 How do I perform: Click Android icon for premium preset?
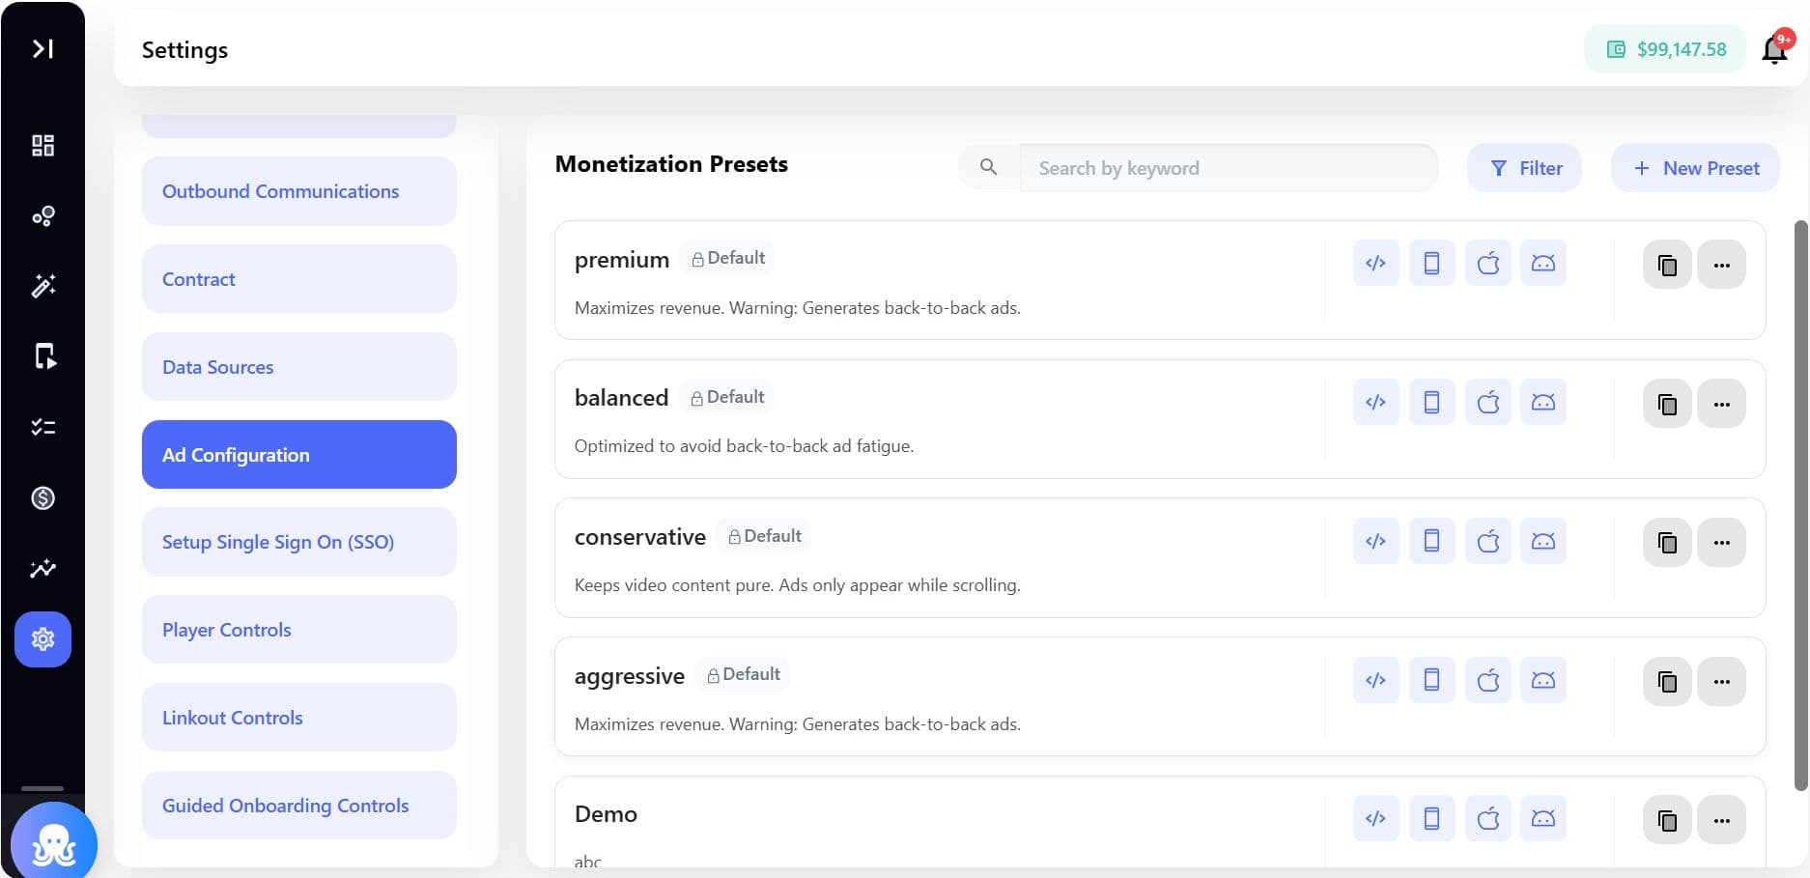[1543, 263]
